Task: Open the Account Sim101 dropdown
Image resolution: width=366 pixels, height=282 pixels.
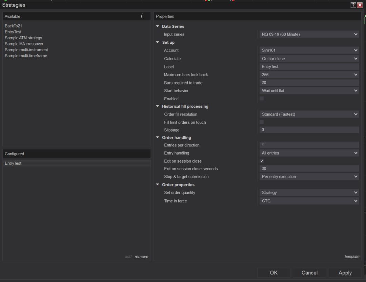Action: click(x=309, y=50)
